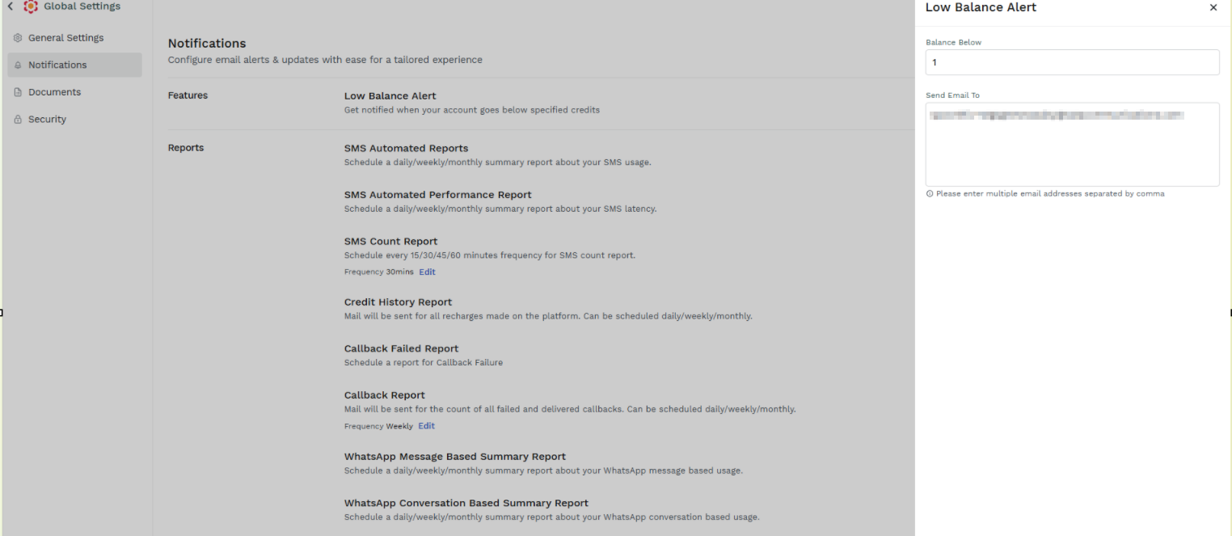Go to the Security section
This screenshot has width=1232, height=536.
(x=74, y=120)
